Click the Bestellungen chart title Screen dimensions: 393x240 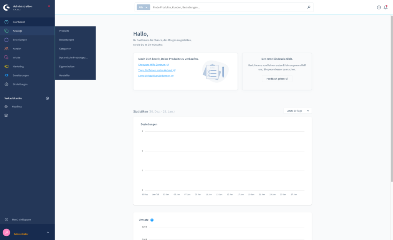pyautogui.click(x=149, y=124)
